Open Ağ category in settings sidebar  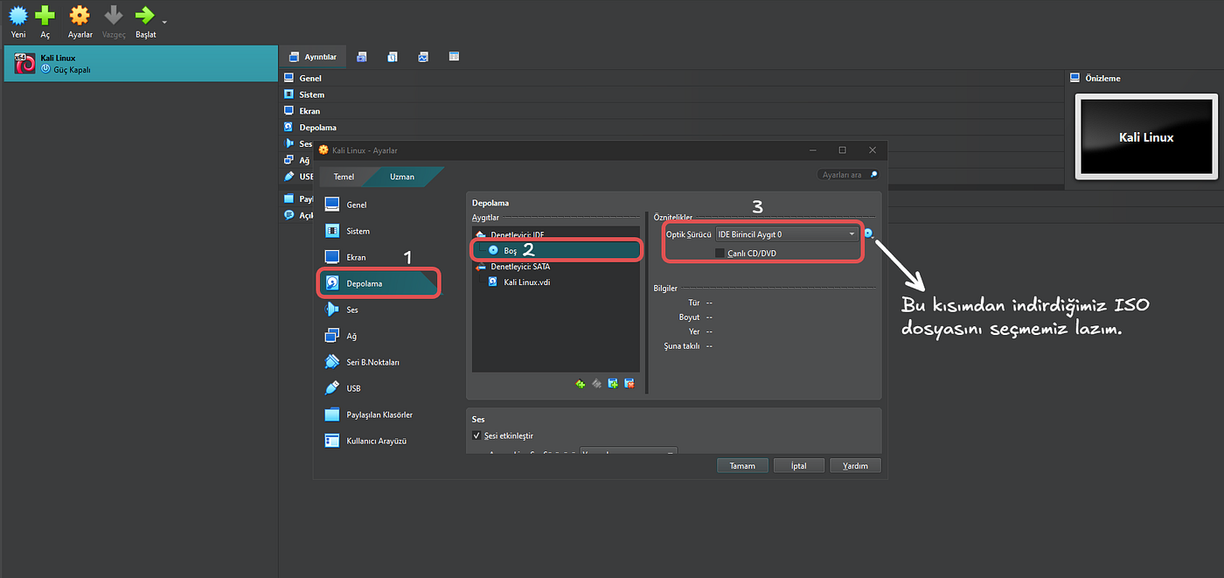coord(379,336)
